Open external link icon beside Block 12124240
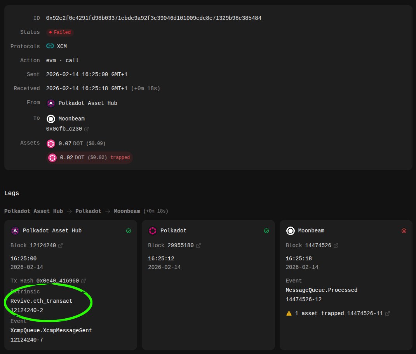Screen dimensions: 416x354 click(x=61, y=246)
